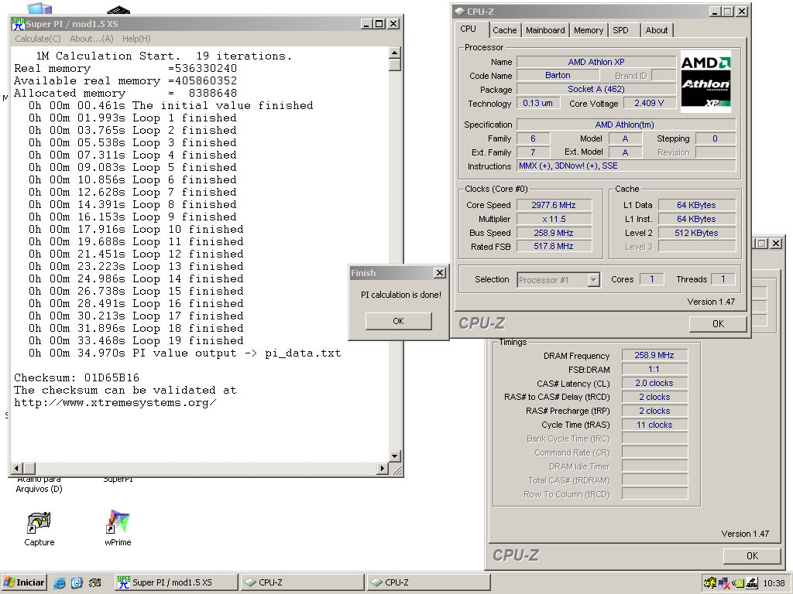
Task: Launch Internet Explorer from quick launch
Action: [x=60, y=582]
